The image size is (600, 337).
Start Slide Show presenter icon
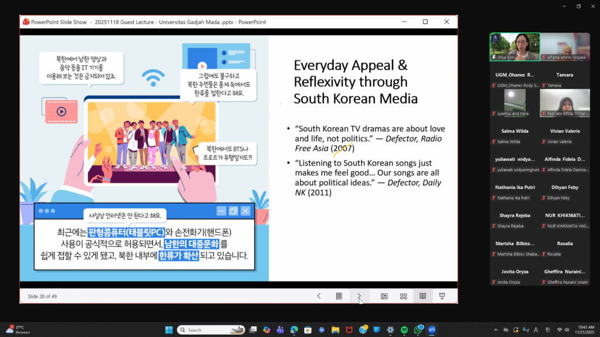442,296
